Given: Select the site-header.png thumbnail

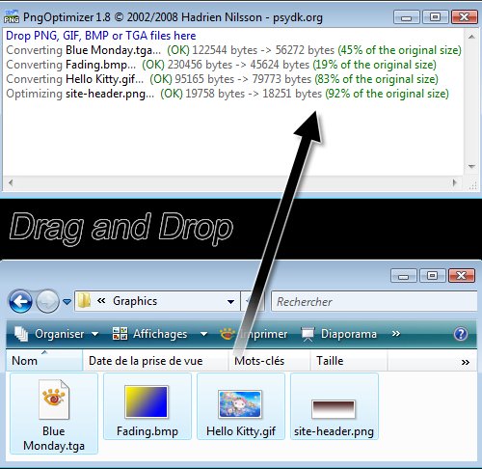Looking at the screenshot, I should [334, 409].
